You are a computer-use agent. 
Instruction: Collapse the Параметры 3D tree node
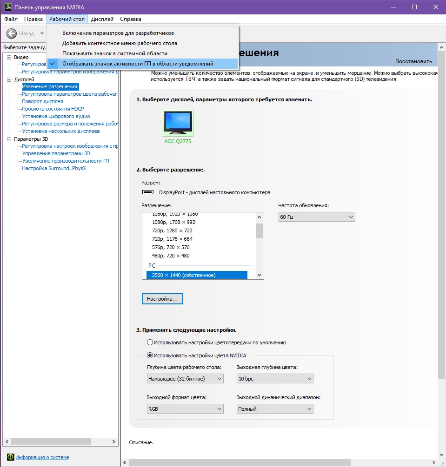pos(9,139)
